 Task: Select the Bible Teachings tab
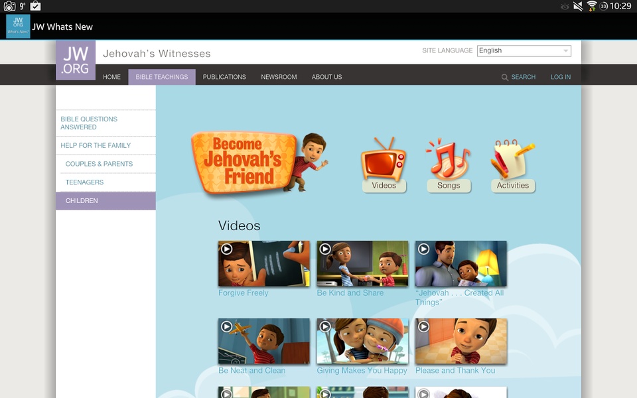pos(162,77)
